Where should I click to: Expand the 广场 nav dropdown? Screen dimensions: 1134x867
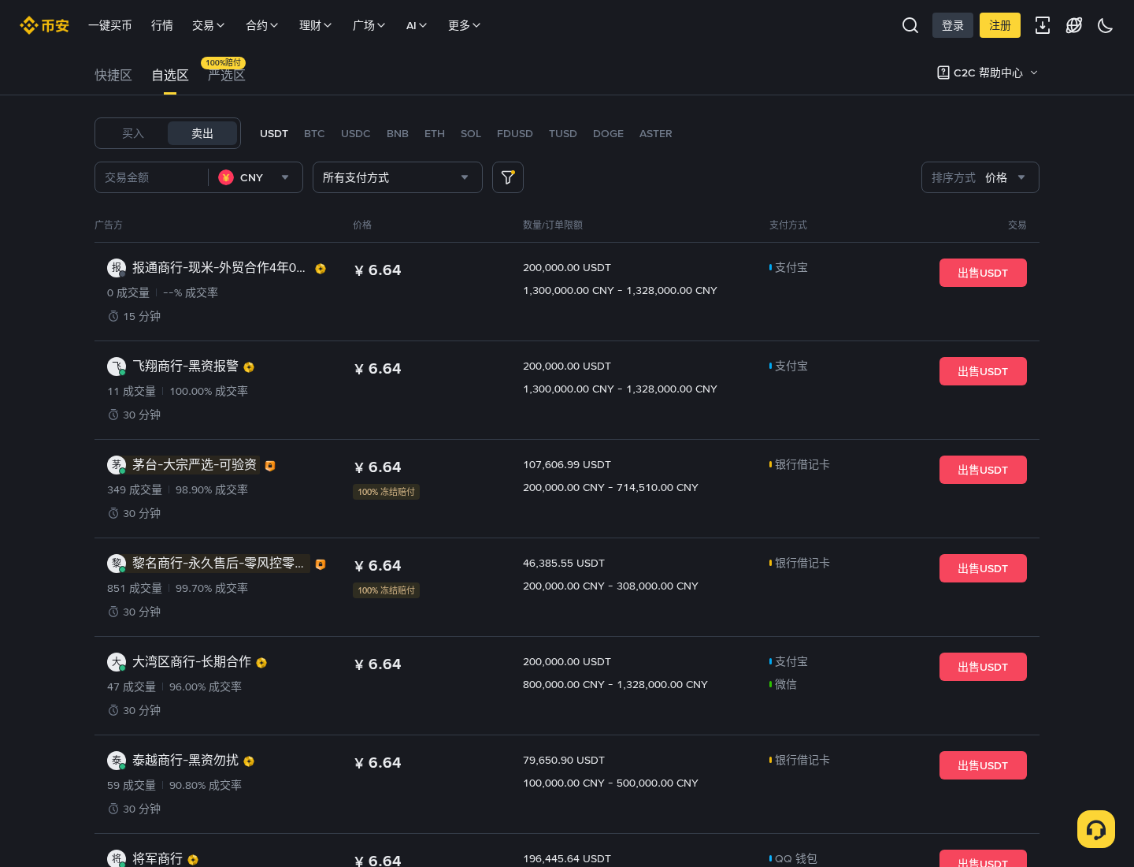point(369,25)
